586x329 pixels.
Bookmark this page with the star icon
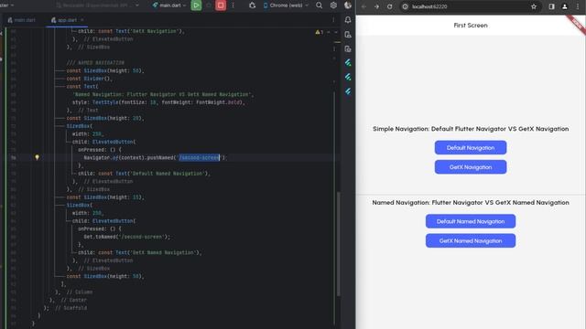coord(534,6)
